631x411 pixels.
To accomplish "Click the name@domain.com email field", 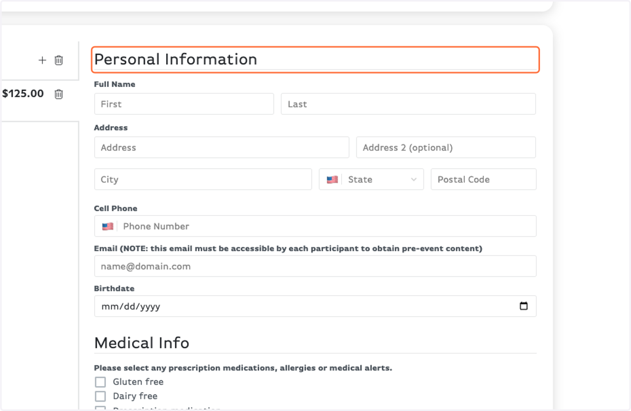I will (x=315, y=266).
